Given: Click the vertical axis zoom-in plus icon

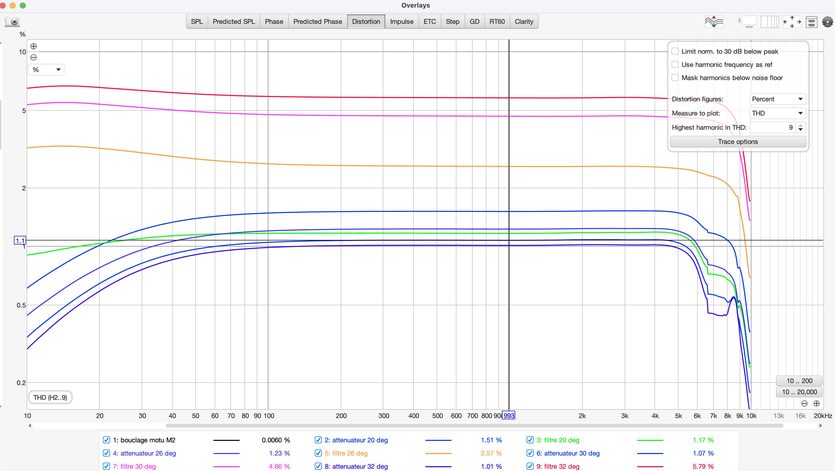Looking at the screenshot, I should click(x=33, y=46).
